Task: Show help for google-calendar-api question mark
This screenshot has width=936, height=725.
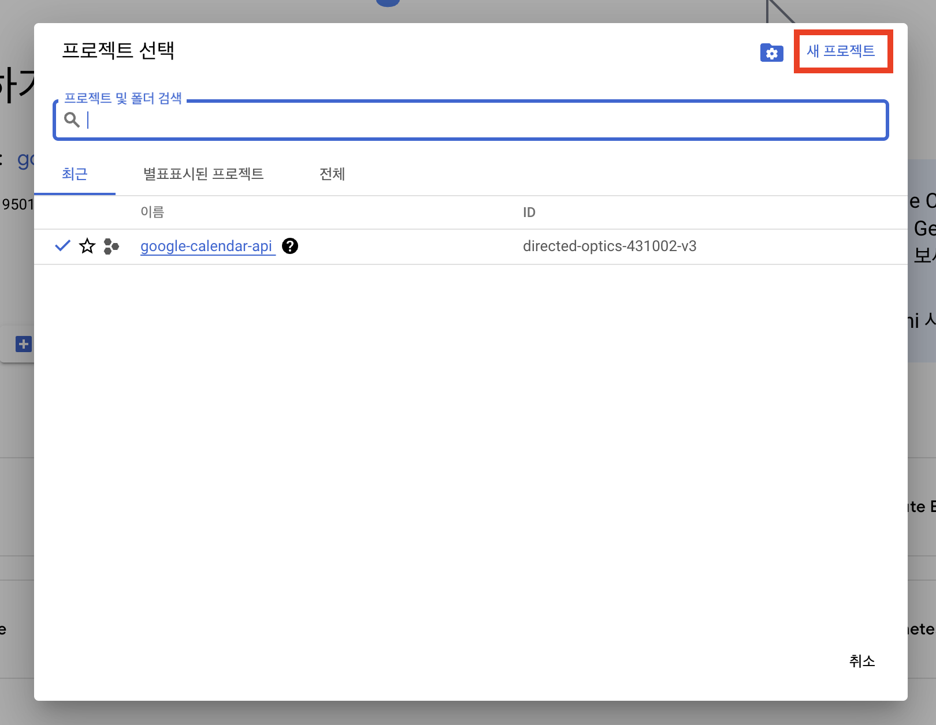Action: [x=290, y=246]
